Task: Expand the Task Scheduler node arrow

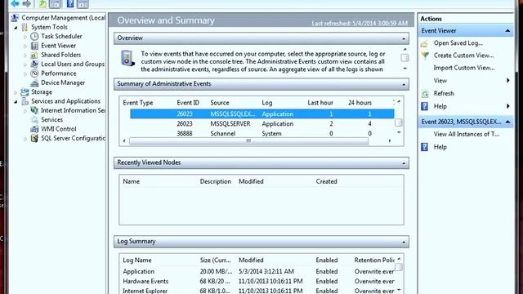Action: click(x=25, y=37)
